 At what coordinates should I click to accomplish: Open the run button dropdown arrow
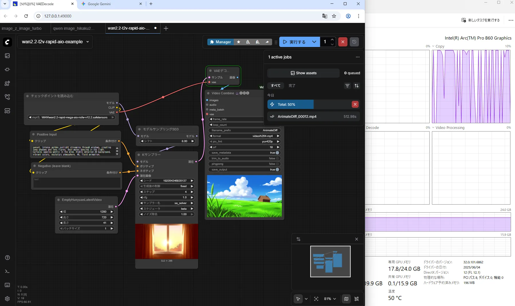[x=314, y=42]
